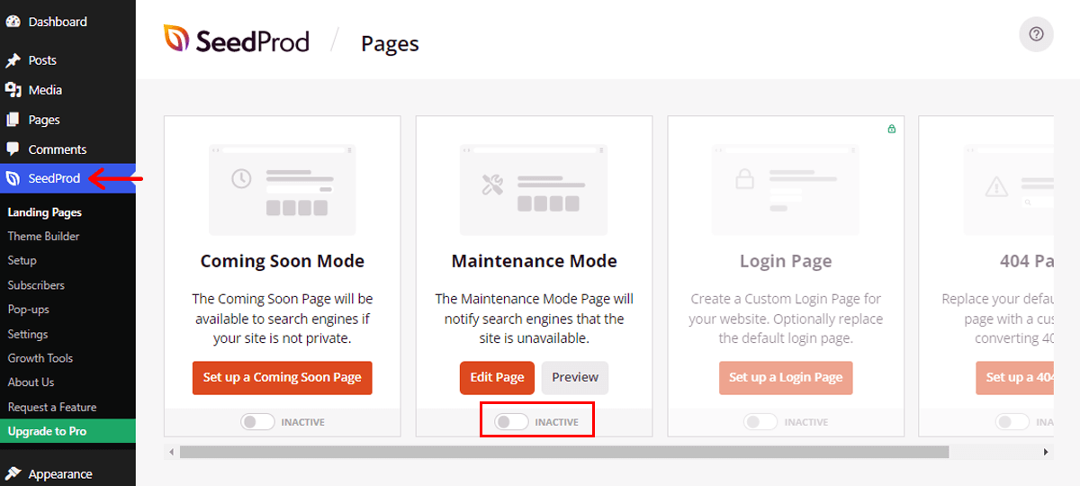Toggle Login Page active switch
The height and width of the screenshot is (486, 1080).
tap(760, 422)
